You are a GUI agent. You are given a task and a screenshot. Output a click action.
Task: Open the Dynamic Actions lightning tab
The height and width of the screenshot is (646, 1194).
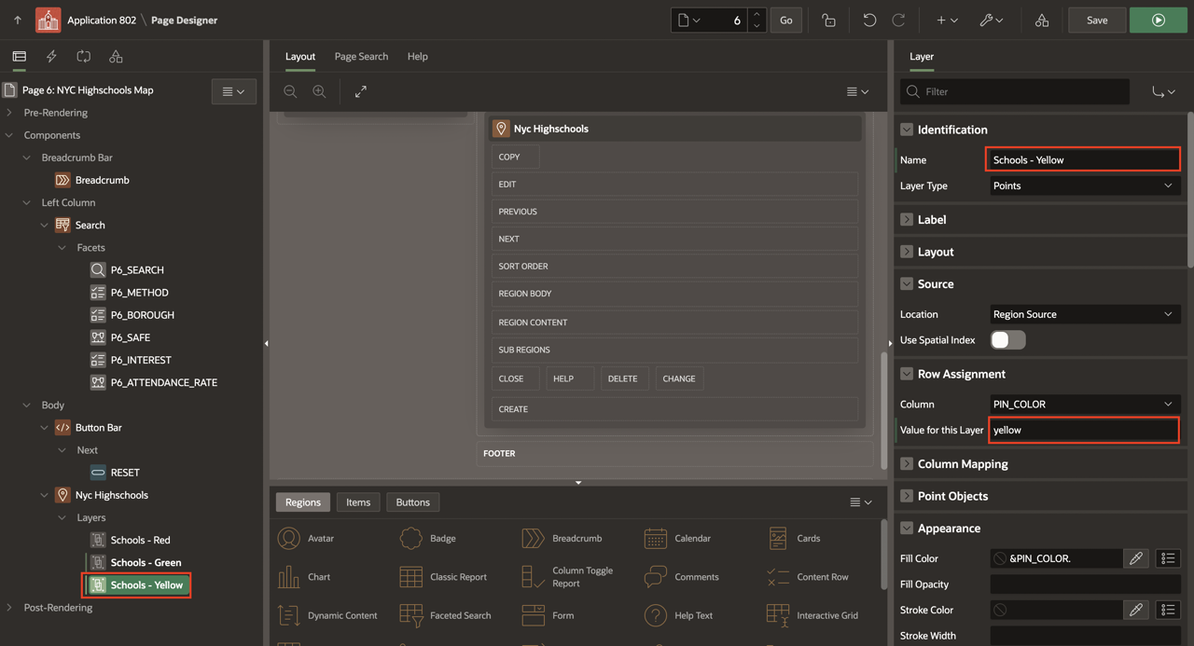click(x=51, y=57)
